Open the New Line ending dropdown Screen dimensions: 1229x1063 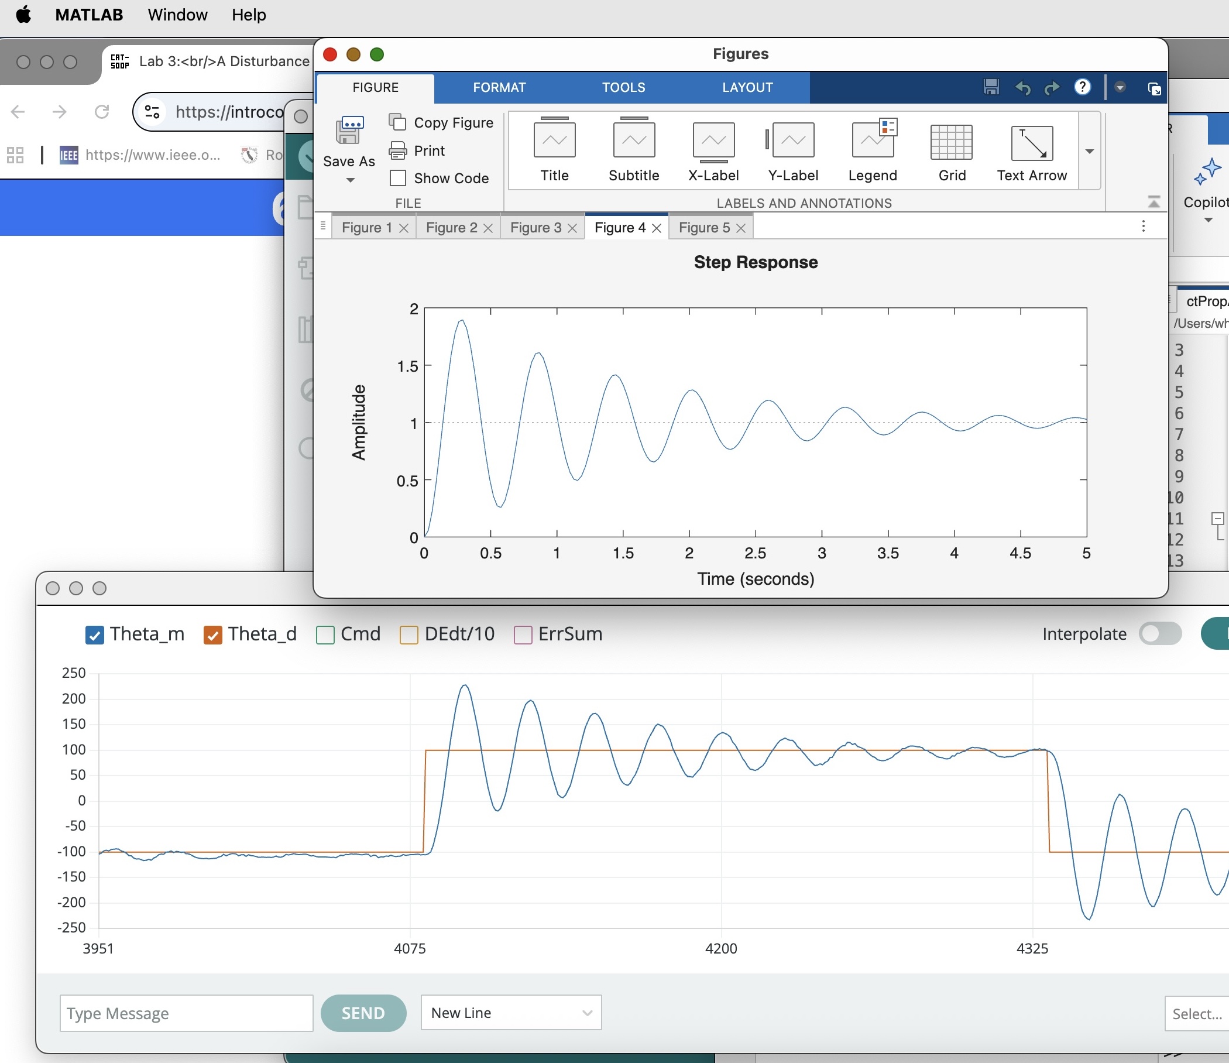coord(511,1013)
